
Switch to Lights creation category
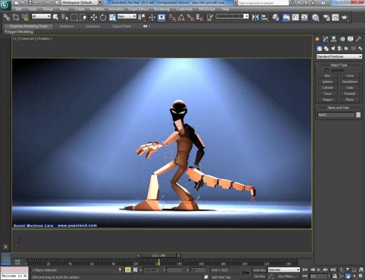click(x=333, y=48)
